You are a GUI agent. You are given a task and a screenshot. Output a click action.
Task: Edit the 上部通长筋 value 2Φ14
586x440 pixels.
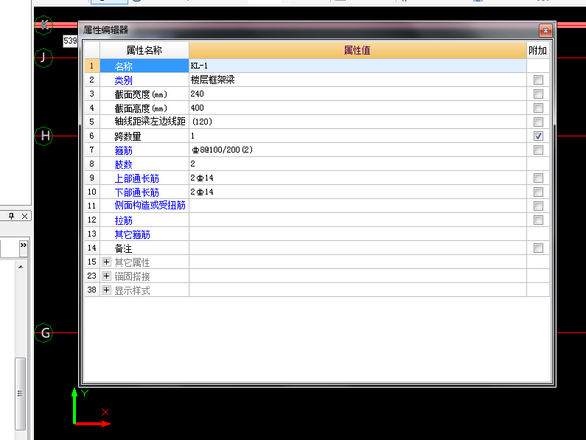click(x=357, y=178)
